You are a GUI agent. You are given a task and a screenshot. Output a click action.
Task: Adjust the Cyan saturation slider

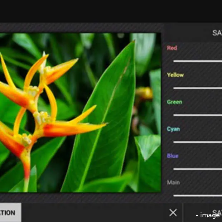pyautogui.click(x=198, y=142)
